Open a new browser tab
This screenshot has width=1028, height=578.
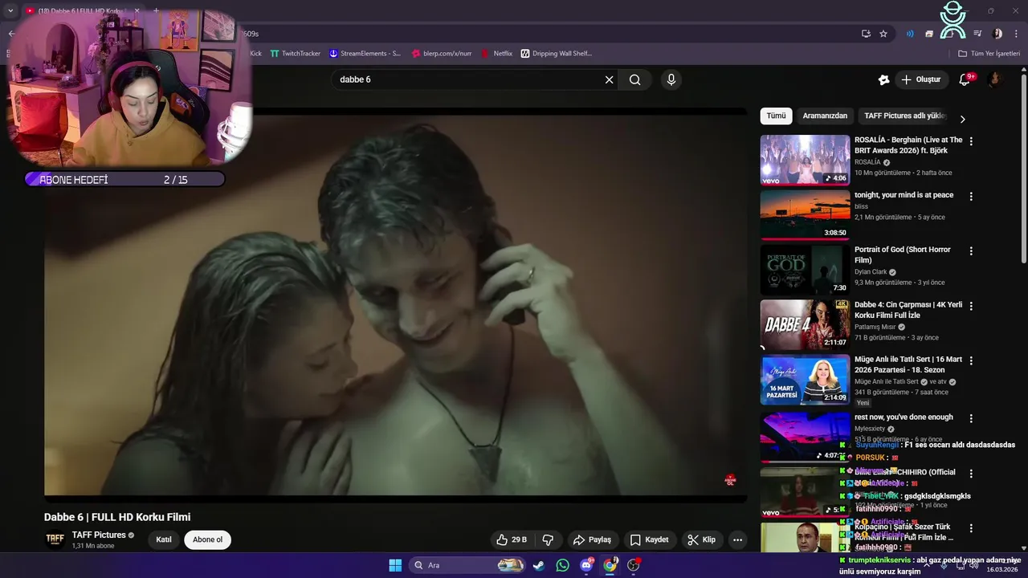coord(156,10)
